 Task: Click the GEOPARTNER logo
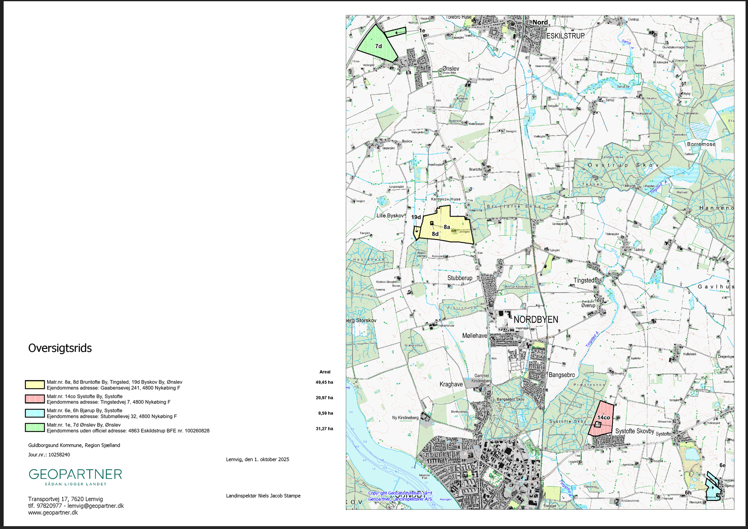75,476
